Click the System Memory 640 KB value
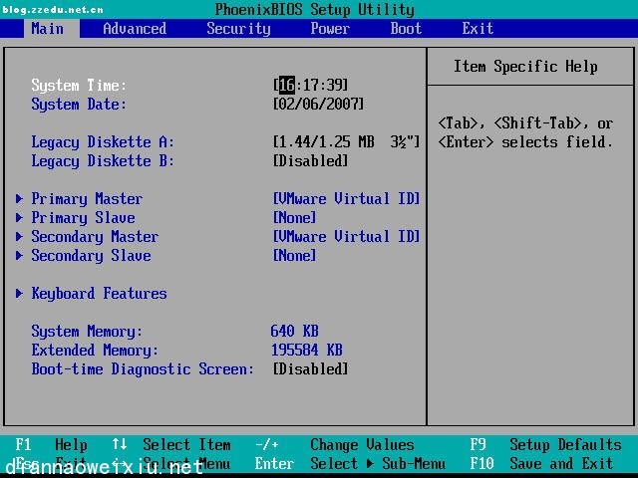Screen dimensions: 638x478 (295, 331)
